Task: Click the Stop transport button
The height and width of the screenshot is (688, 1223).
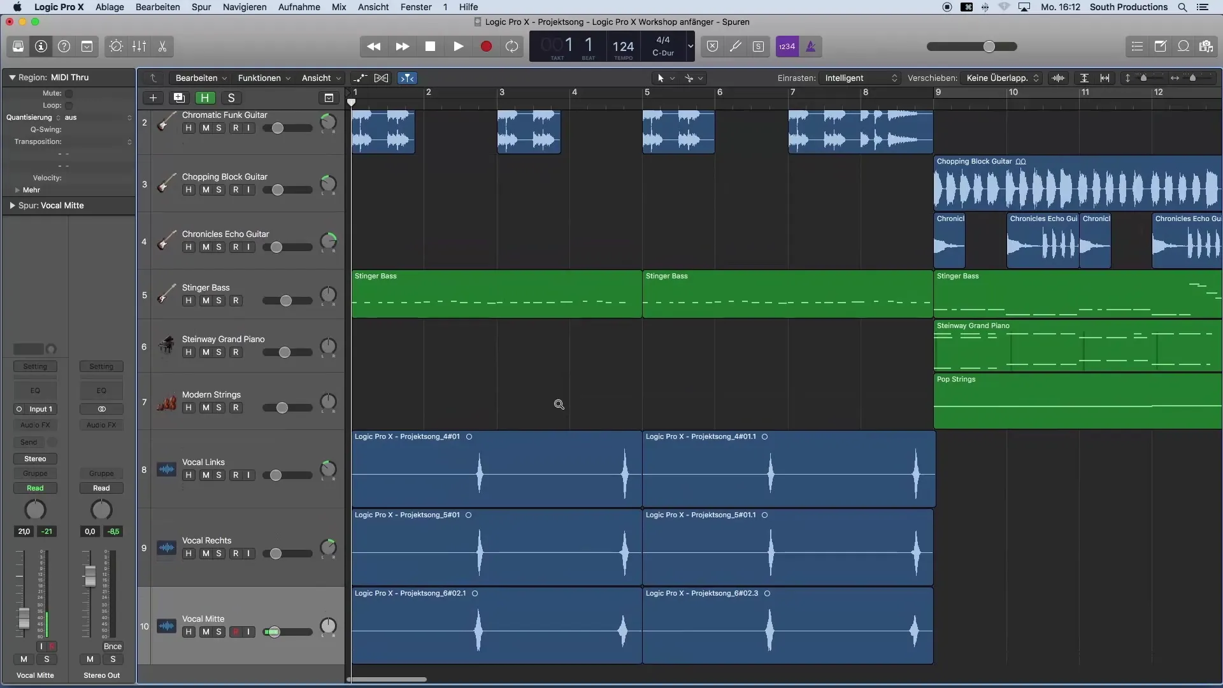Action: pos(431,47)
